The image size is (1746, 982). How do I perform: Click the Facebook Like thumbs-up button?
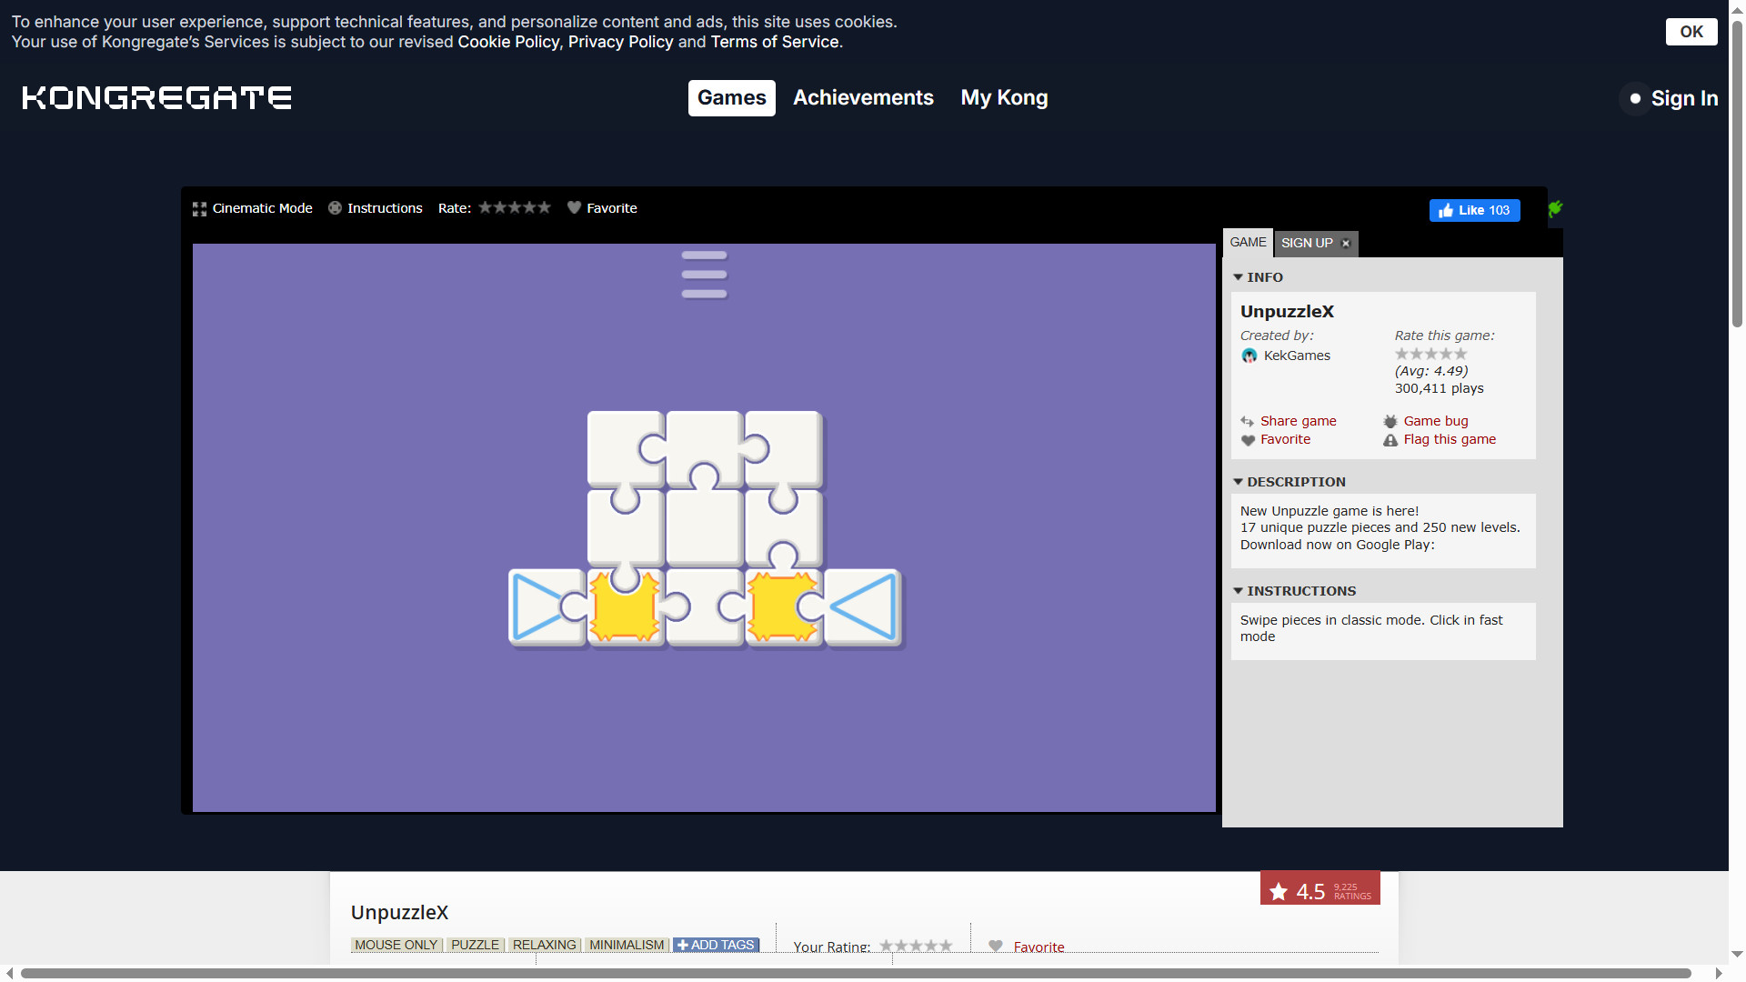pyautogui.click(x=1474, y=210)
